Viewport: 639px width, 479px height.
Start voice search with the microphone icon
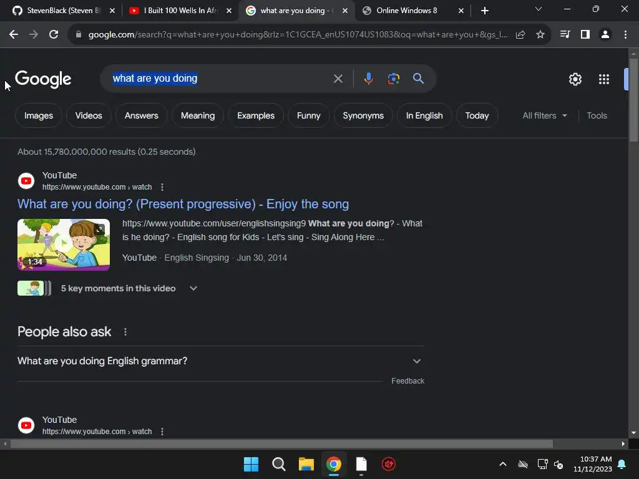[368, 79]
